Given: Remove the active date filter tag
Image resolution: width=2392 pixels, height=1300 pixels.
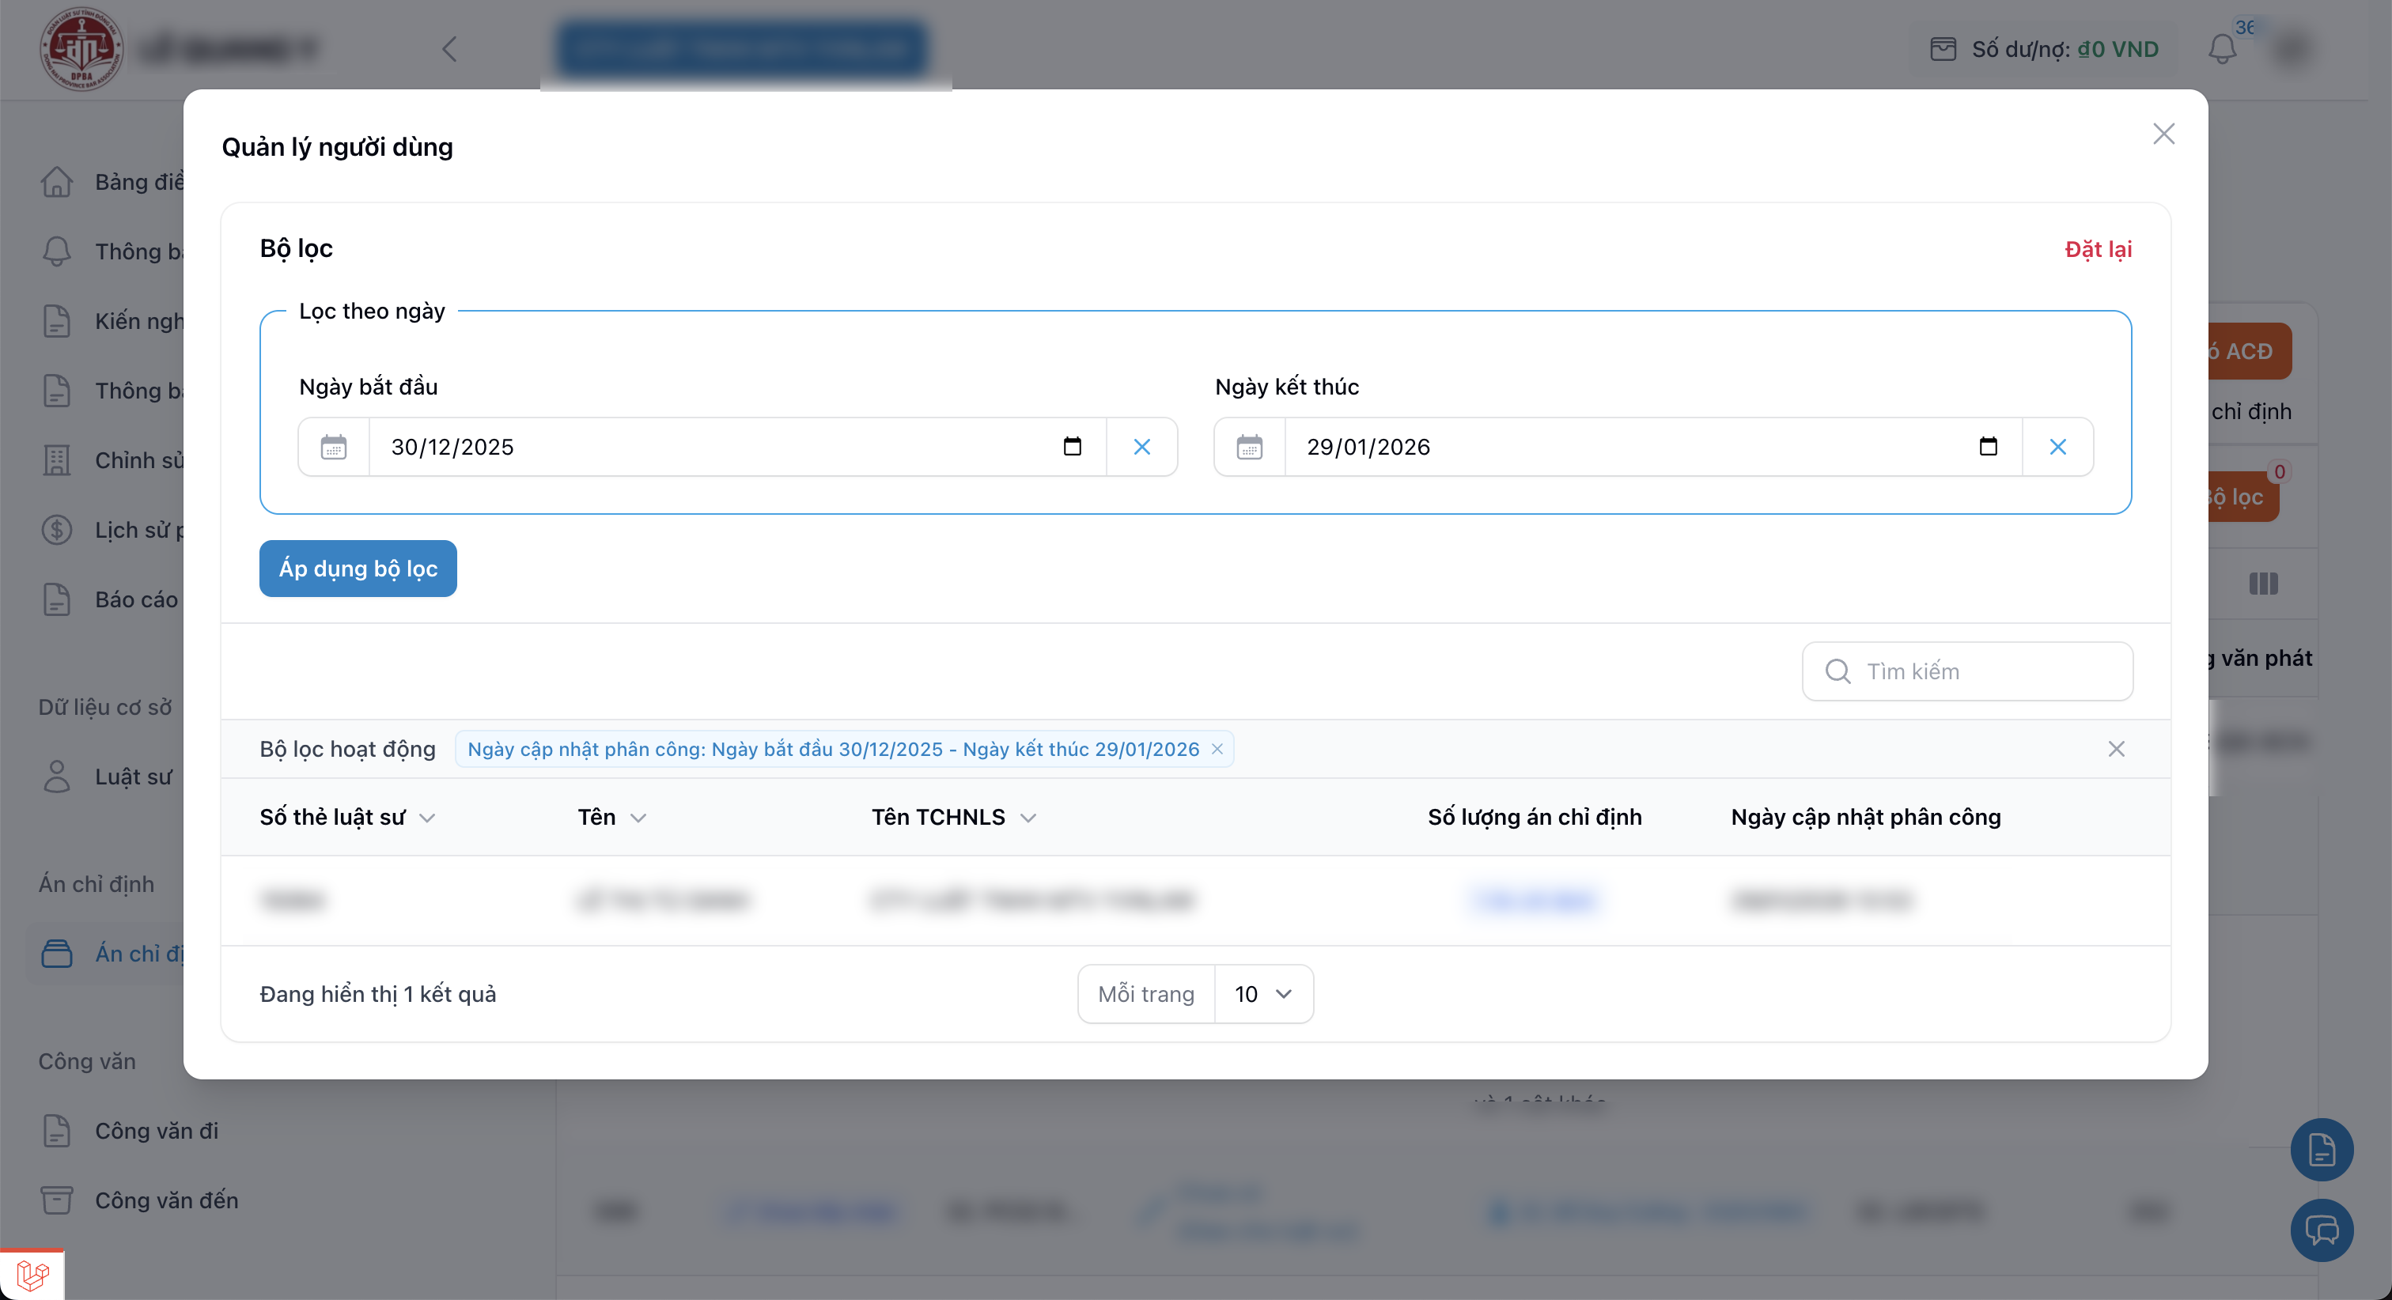Looking at the screenshot, I should pyautogui.click(x=1217, y=750).
